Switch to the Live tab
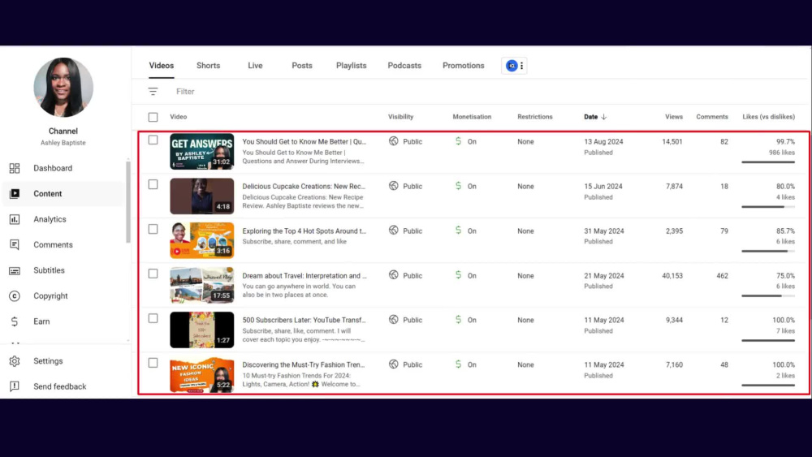 click(x=255, y=66)
